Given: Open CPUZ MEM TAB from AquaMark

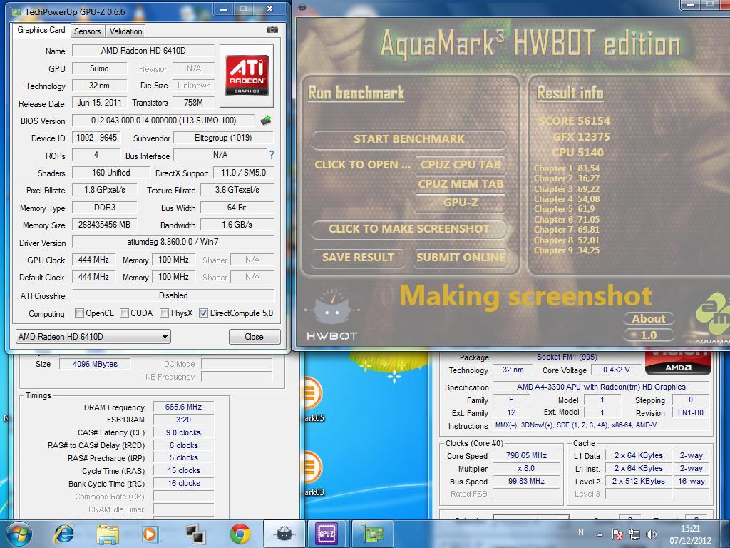Looking at the screenshot, I should tap(461, 183).
